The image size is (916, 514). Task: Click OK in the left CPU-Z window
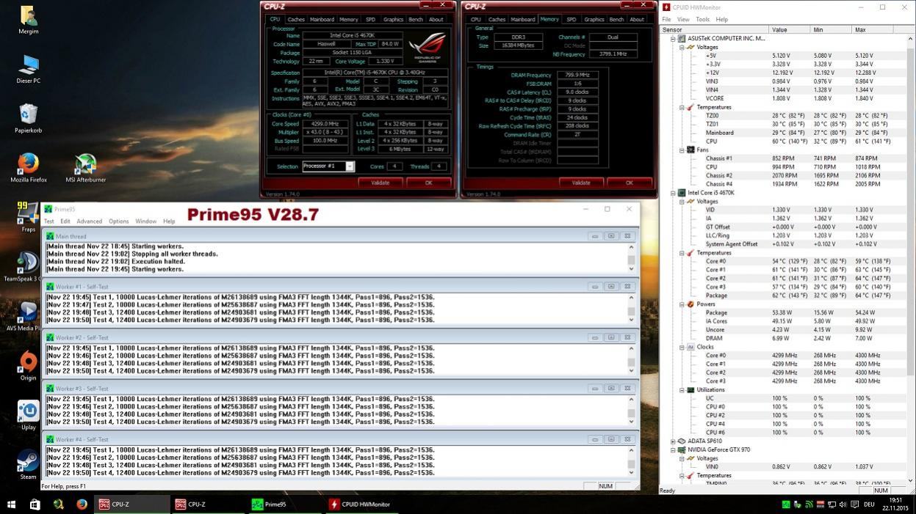pyautogui.click(x=429, y=183)
